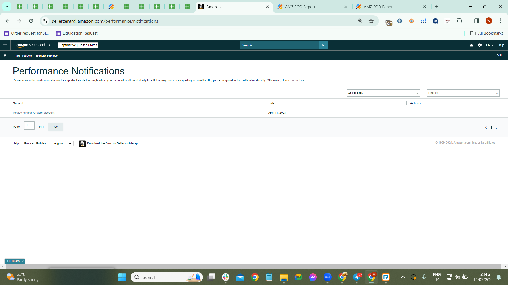Click the Seller Central search field
The width and height of the screenshot is (508, 285).
pyautogui.click(x=279, y=45)
